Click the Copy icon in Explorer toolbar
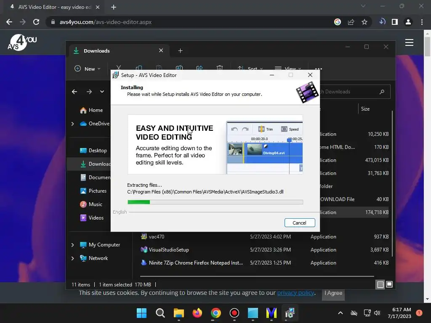The height and width of the screenshot is (323, 431). point(139,68)
